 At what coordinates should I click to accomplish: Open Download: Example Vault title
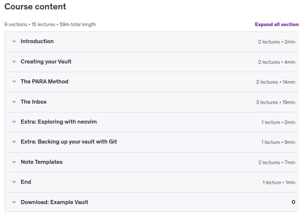[54, 202]
